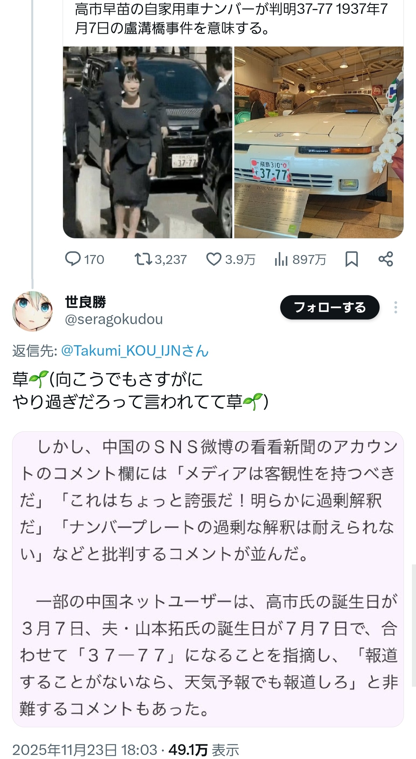Like the post via heart icon
Image resolution: width=416 pixels, height=759 pixels.
[213, 259]
